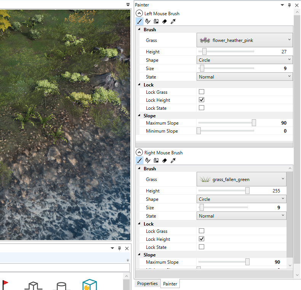
Task: Click Right Mouse Brush property grid scrollbar
Action: coord(290,215)
